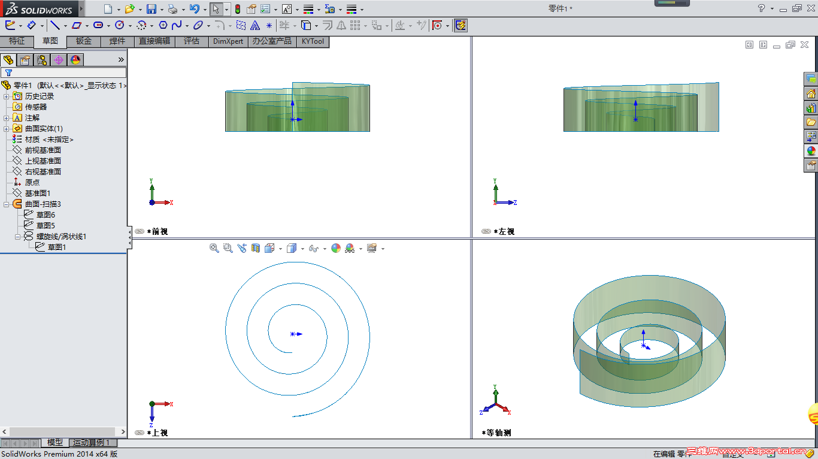Select the Polygon sketch tool
The image size is (818, 459).
163,25
